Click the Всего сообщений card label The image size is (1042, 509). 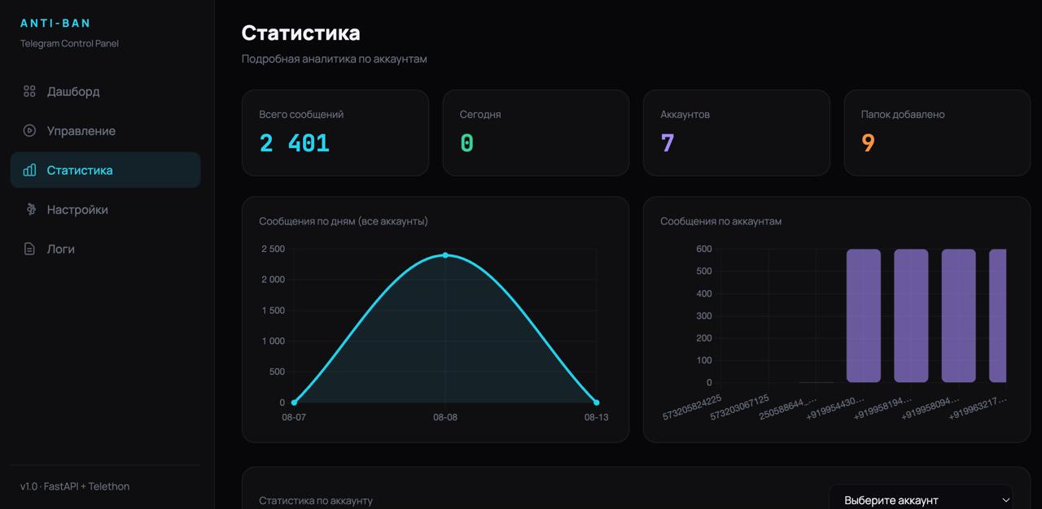tap(301, 115)
